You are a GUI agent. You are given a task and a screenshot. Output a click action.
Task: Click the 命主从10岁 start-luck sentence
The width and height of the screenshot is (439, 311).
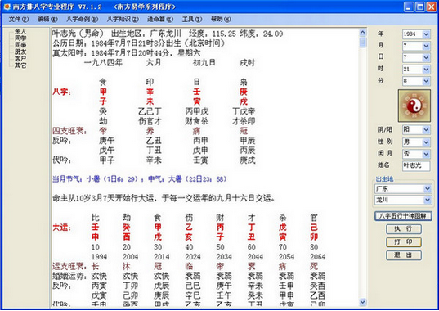coord(164,198)
